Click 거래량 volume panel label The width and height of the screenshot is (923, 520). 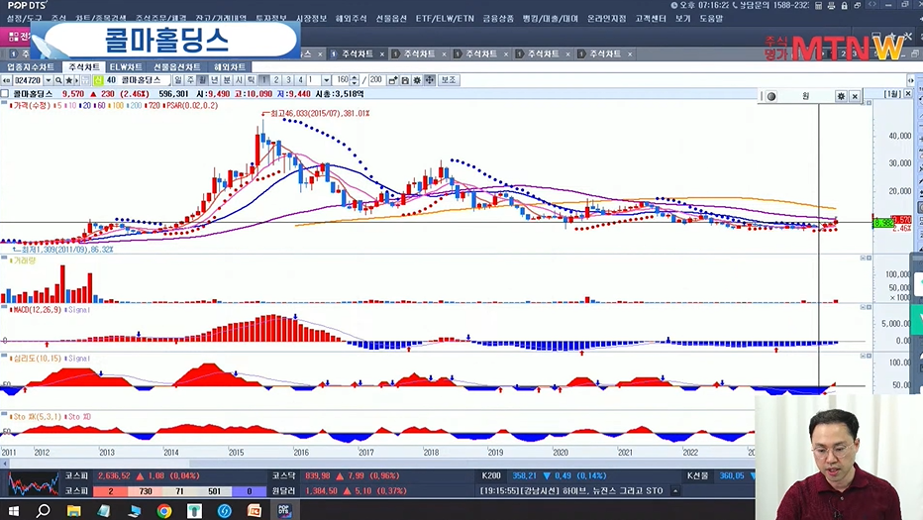pyautogui.click(x=24, y=260)
